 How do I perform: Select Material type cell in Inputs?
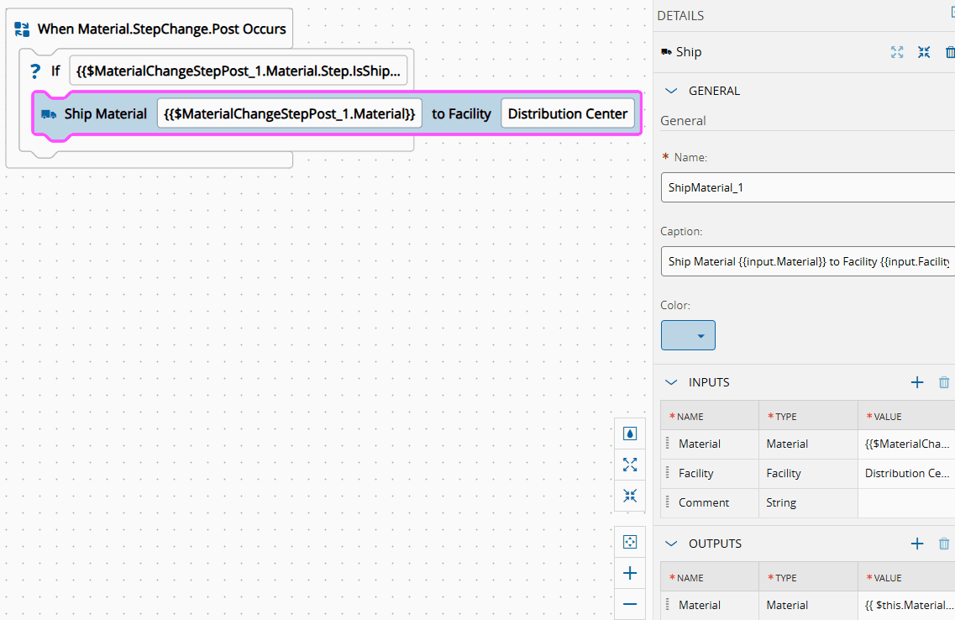coord(808,444)
